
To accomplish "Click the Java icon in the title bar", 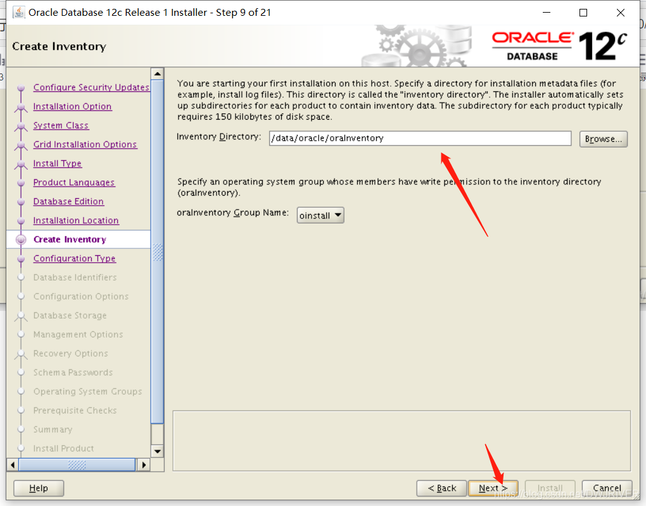I will [18, 13].
